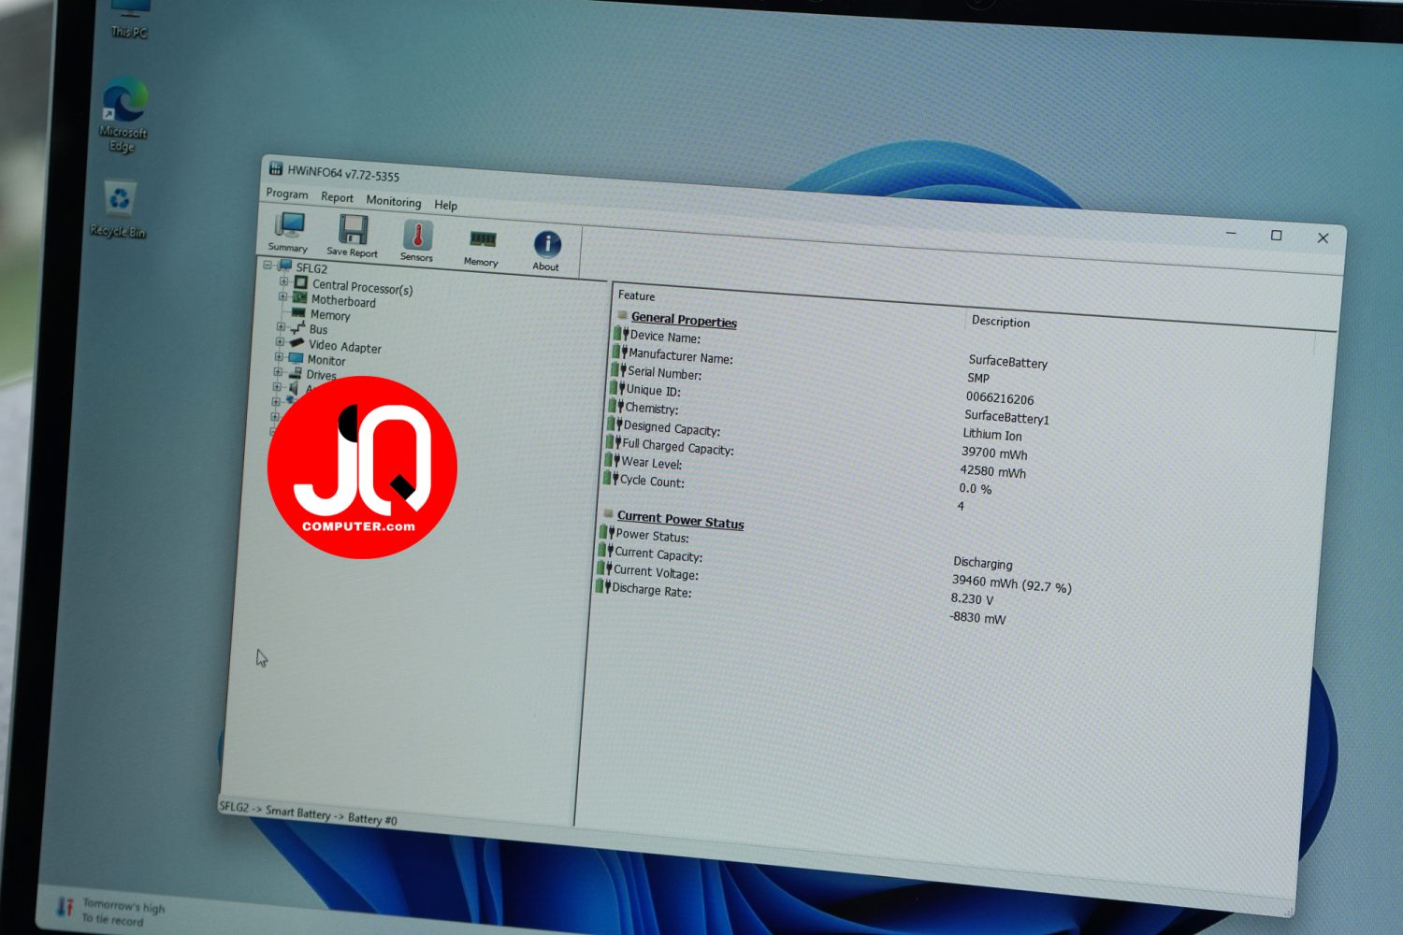The height and width of the screenshot is (935, 1403).
Task: Open the This PC desktop icon
Action: (x=129, y=20)
